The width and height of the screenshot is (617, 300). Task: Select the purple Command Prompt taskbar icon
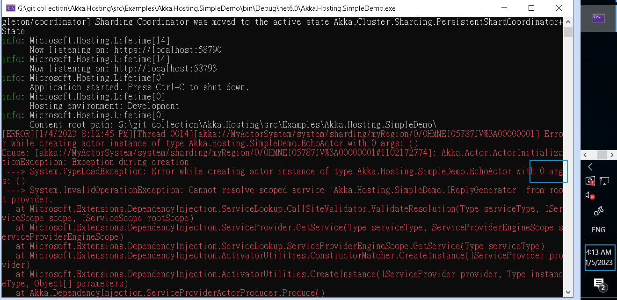[x=598, y=17]
